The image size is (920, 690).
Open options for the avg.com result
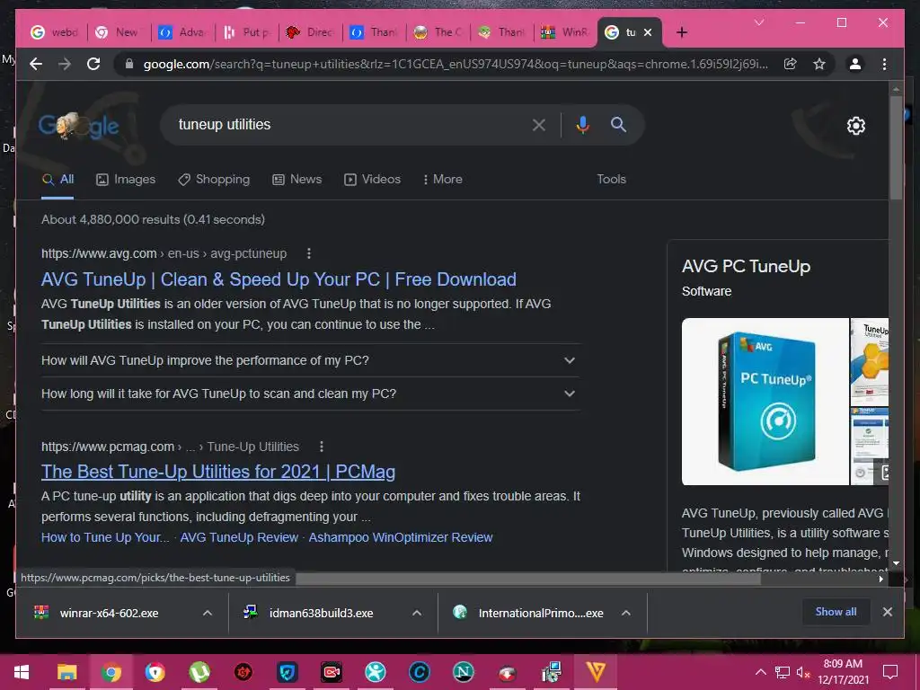(309, 253)
